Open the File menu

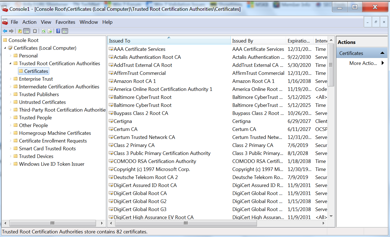14,22
